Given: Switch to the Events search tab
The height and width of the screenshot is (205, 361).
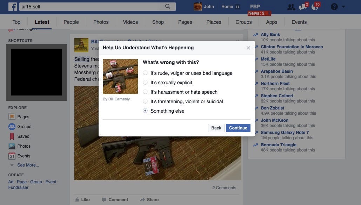Looking at the screenshot, I should pyautogui.click(x=299, y=22).
